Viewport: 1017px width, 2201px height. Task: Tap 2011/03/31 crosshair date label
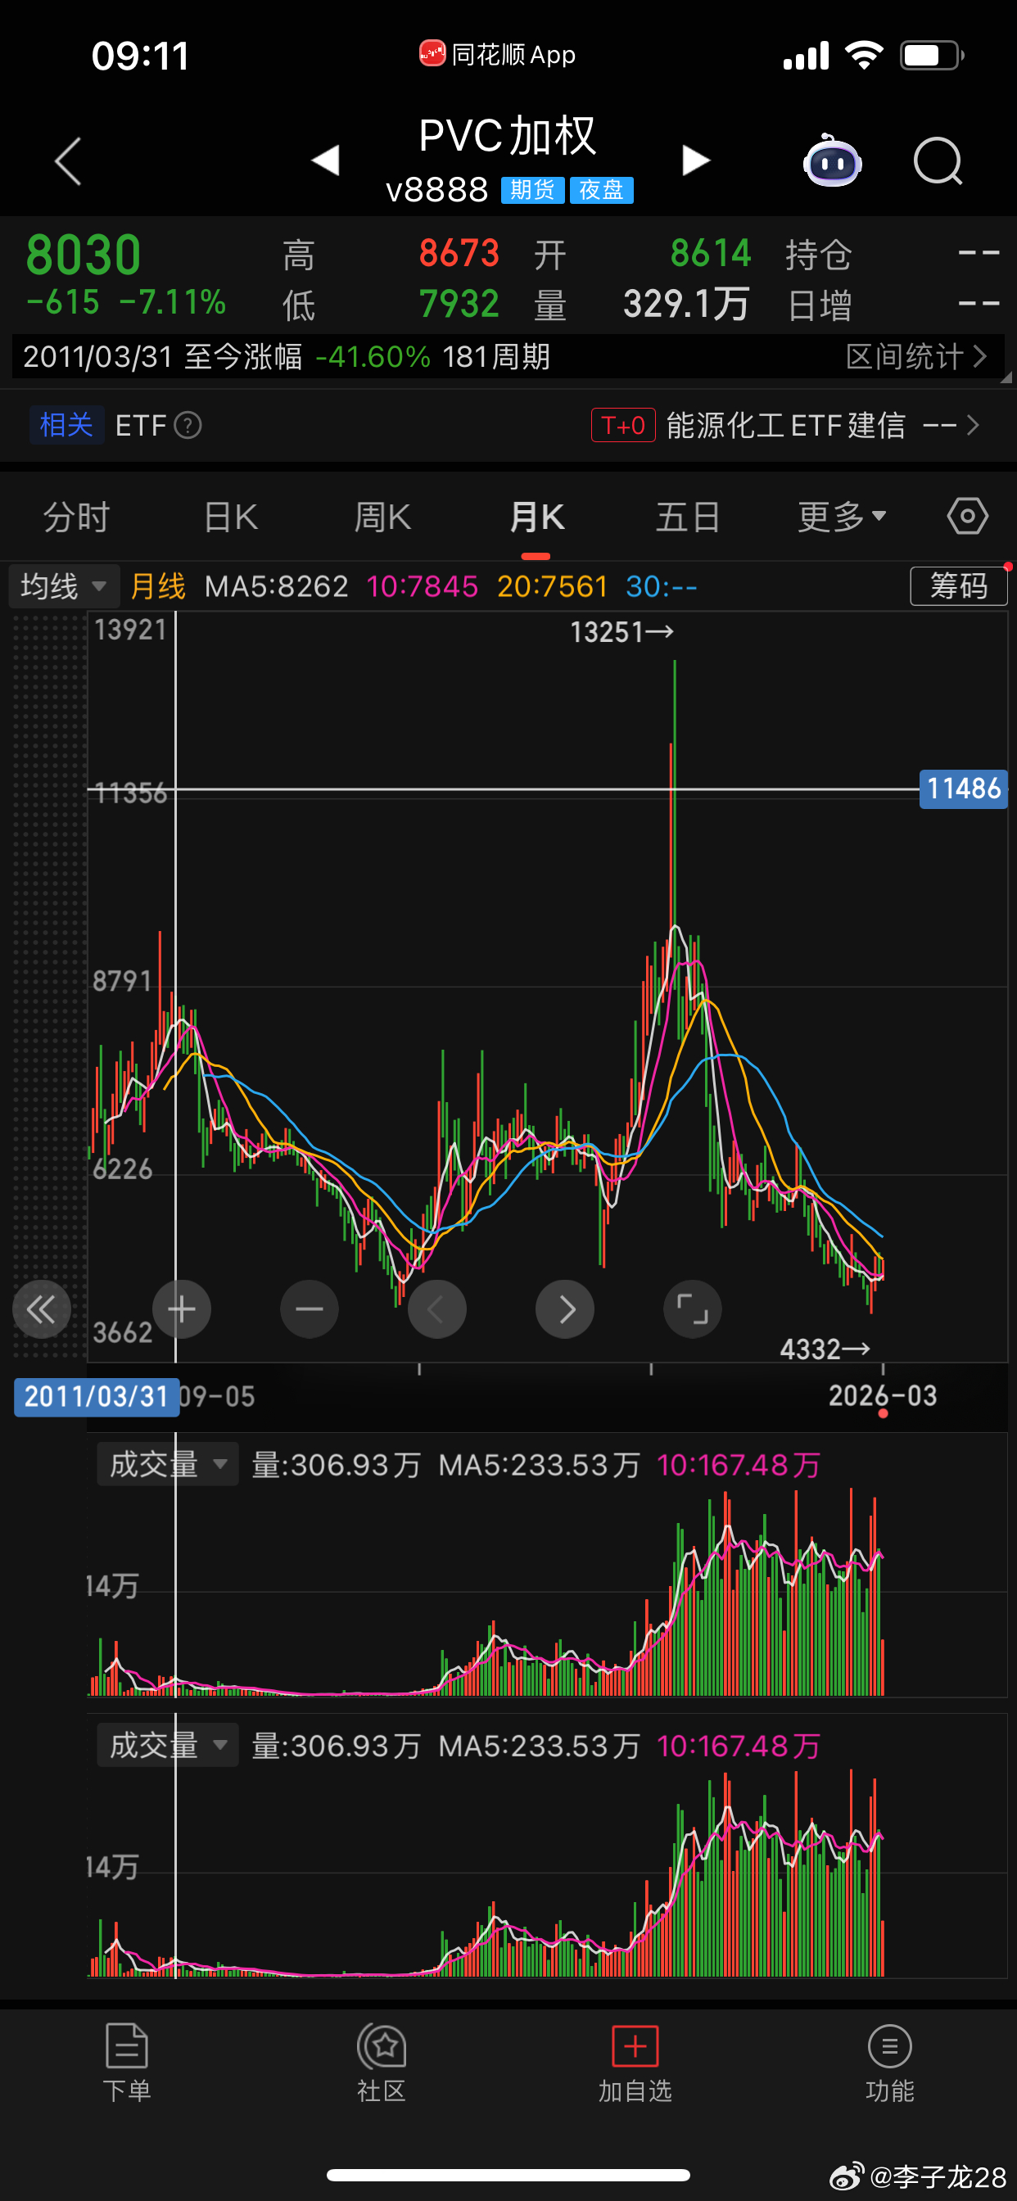tap(97, 1396)
